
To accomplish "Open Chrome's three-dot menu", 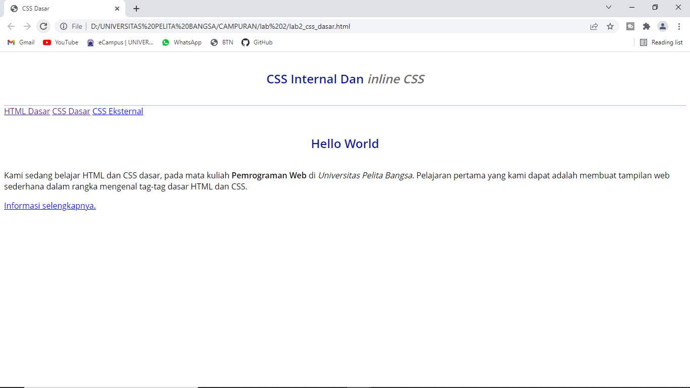I will click(x=679, y=26).
